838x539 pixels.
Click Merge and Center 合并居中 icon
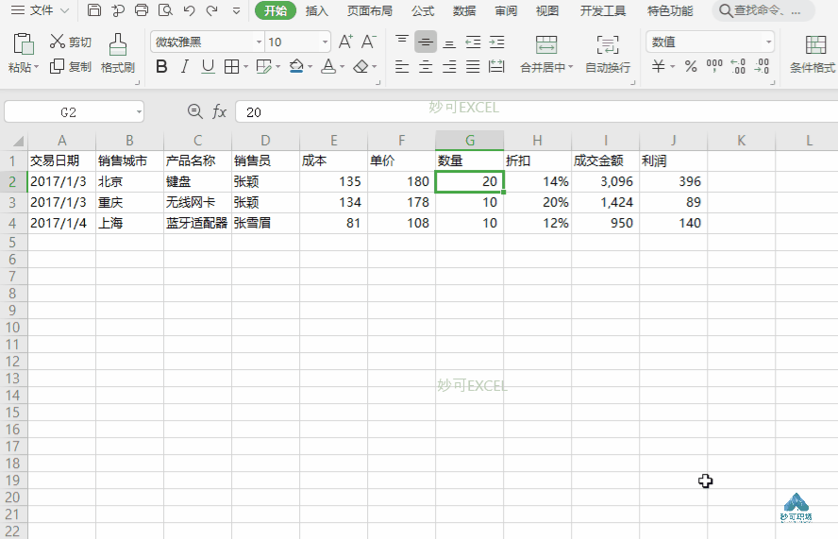pos(546,45)
